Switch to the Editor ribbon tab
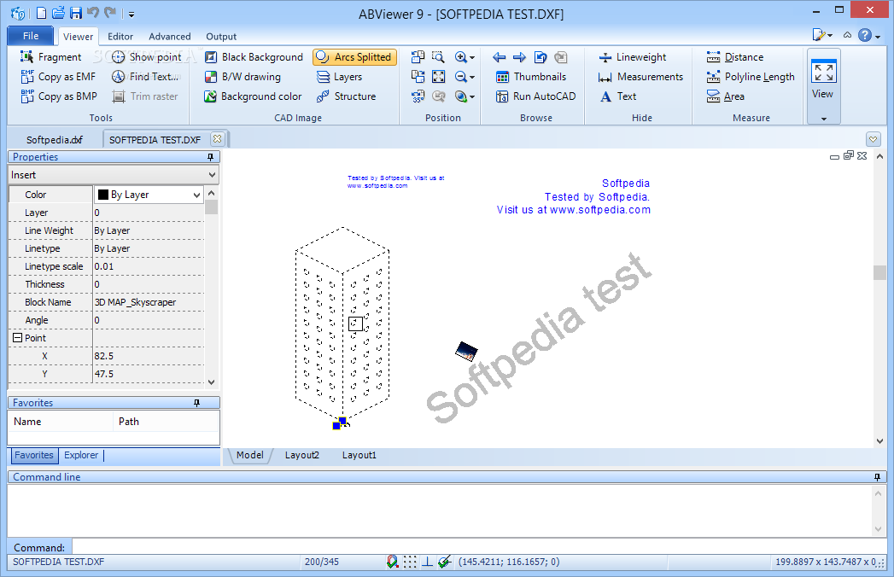This screenshot has width=894, height=577. pyautogui.click(x=120, y=37)
